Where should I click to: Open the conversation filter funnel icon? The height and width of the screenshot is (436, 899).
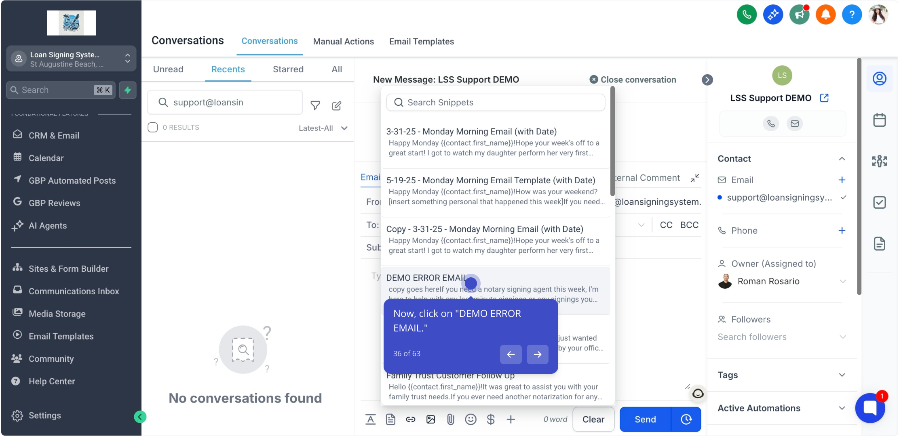(x=315, y=106)
